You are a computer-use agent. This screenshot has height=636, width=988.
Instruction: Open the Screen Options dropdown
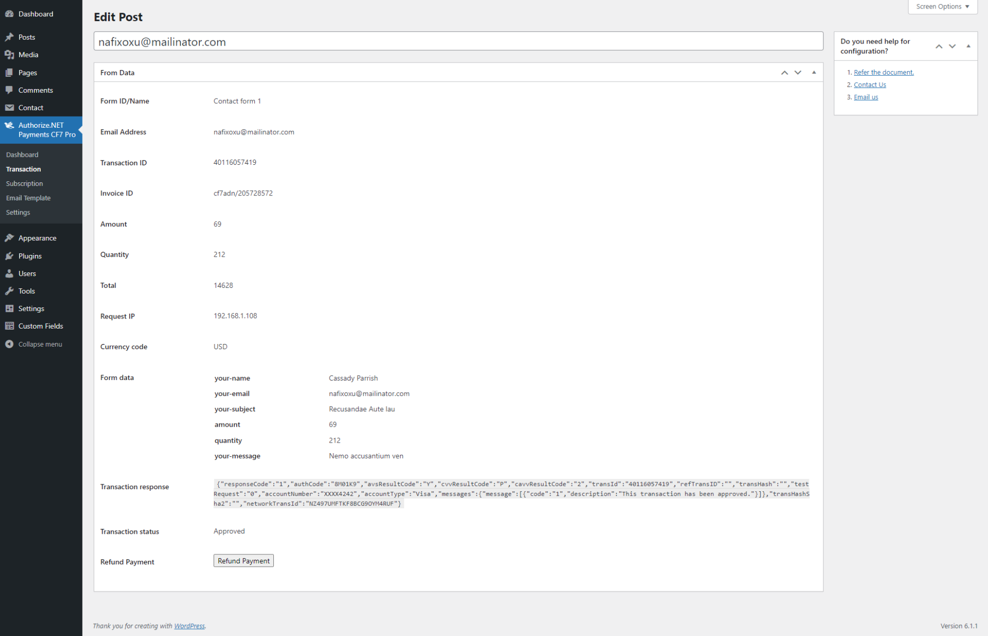point(942,6)
